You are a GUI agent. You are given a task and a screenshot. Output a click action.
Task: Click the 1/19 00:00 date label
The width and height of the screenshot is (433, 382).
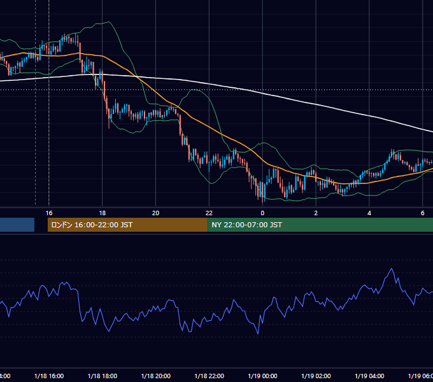coord(262,376)
